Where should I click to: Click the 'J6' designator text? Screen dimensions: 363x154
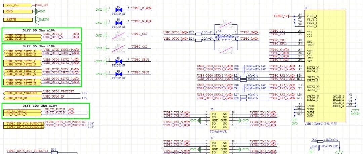[x=306, y=8]
